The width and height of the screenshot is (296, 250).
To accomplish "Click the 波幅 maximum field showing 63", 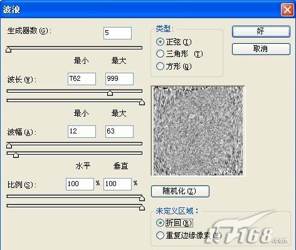I will pos(119,132).
